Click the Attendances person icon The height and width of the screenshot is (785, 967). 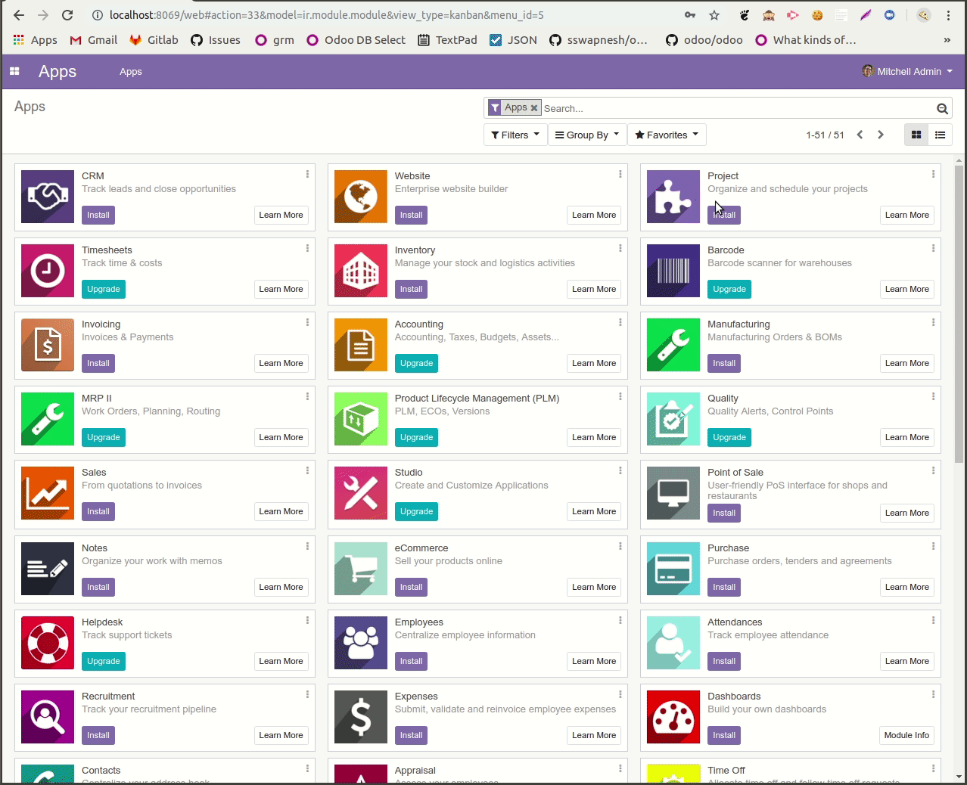(673, 643)
